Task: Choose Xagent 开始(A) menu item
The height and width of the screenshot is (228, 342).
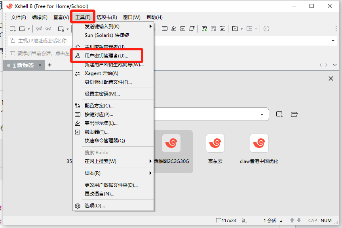Action: pyautogui.click(x=113, y=73)
